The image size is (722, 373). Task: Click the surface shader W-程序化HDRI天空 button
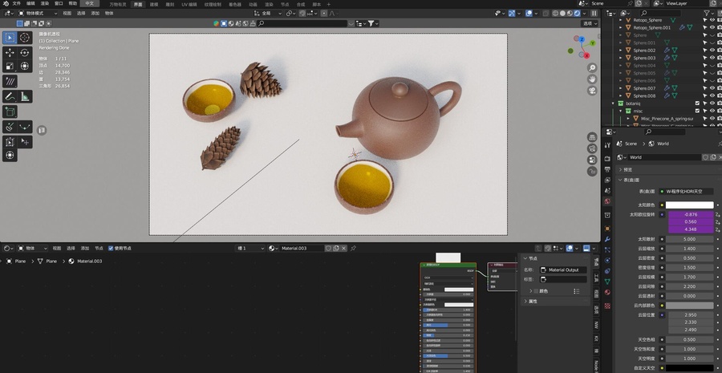point(686,191)
